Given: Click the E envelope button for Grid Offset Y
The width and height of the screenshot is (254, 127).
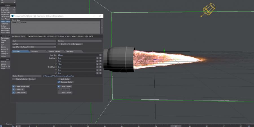Looking at the screenshot, I should [x=100, y=70].
